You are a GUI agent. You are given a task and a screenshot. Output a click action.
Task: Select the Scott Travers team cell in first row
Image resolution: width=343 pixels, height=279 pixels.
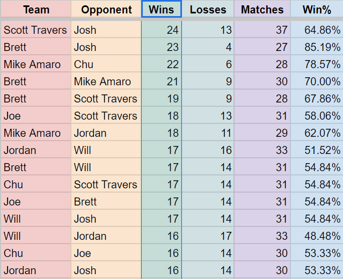(x=36, y=30)
